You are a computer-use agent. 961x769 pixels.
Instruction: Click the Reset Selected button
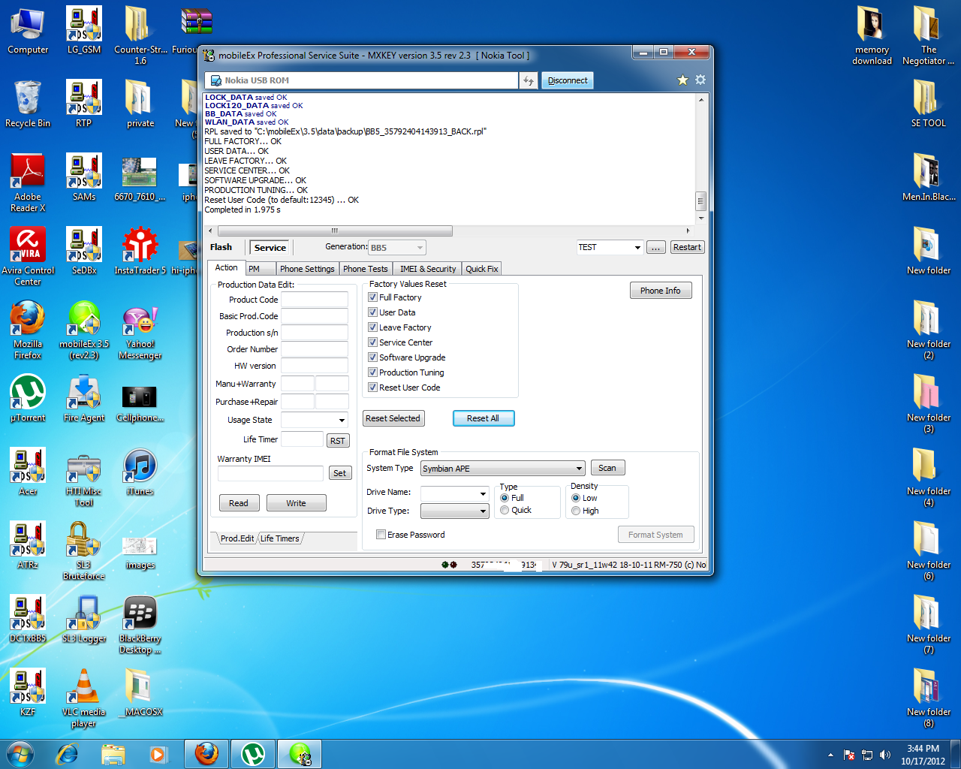point(393,418)
